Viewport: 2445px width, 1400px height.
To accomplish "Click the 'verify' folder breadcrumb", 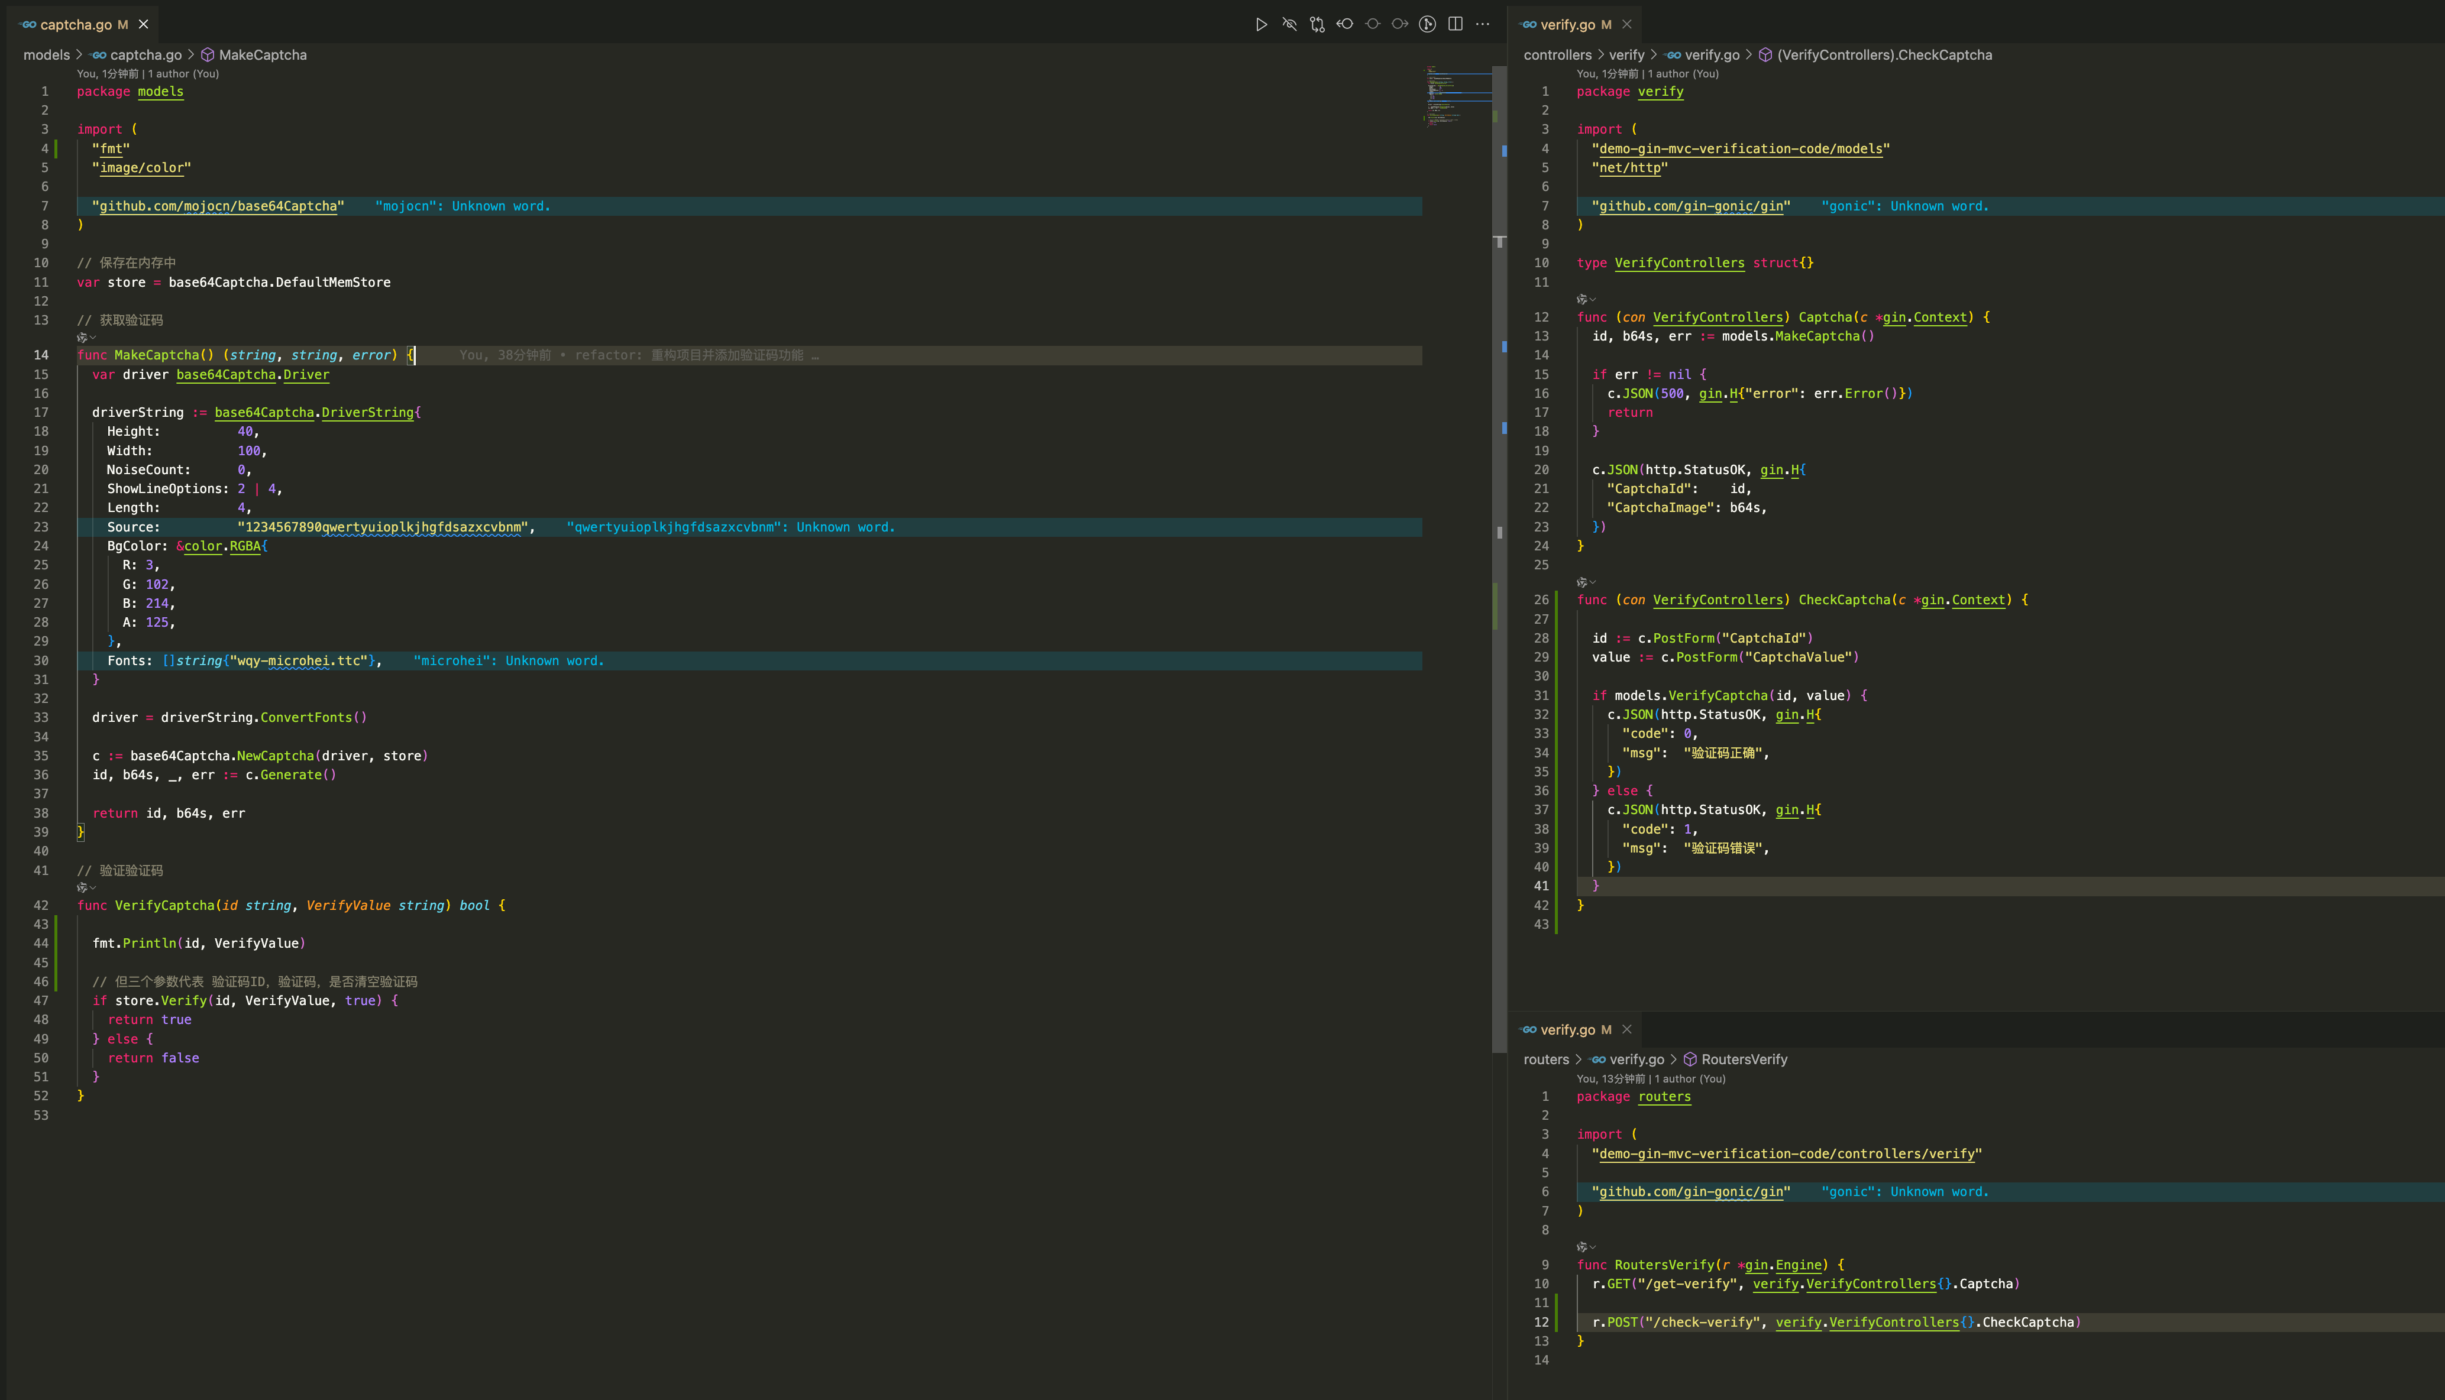I will [1626, 55].
